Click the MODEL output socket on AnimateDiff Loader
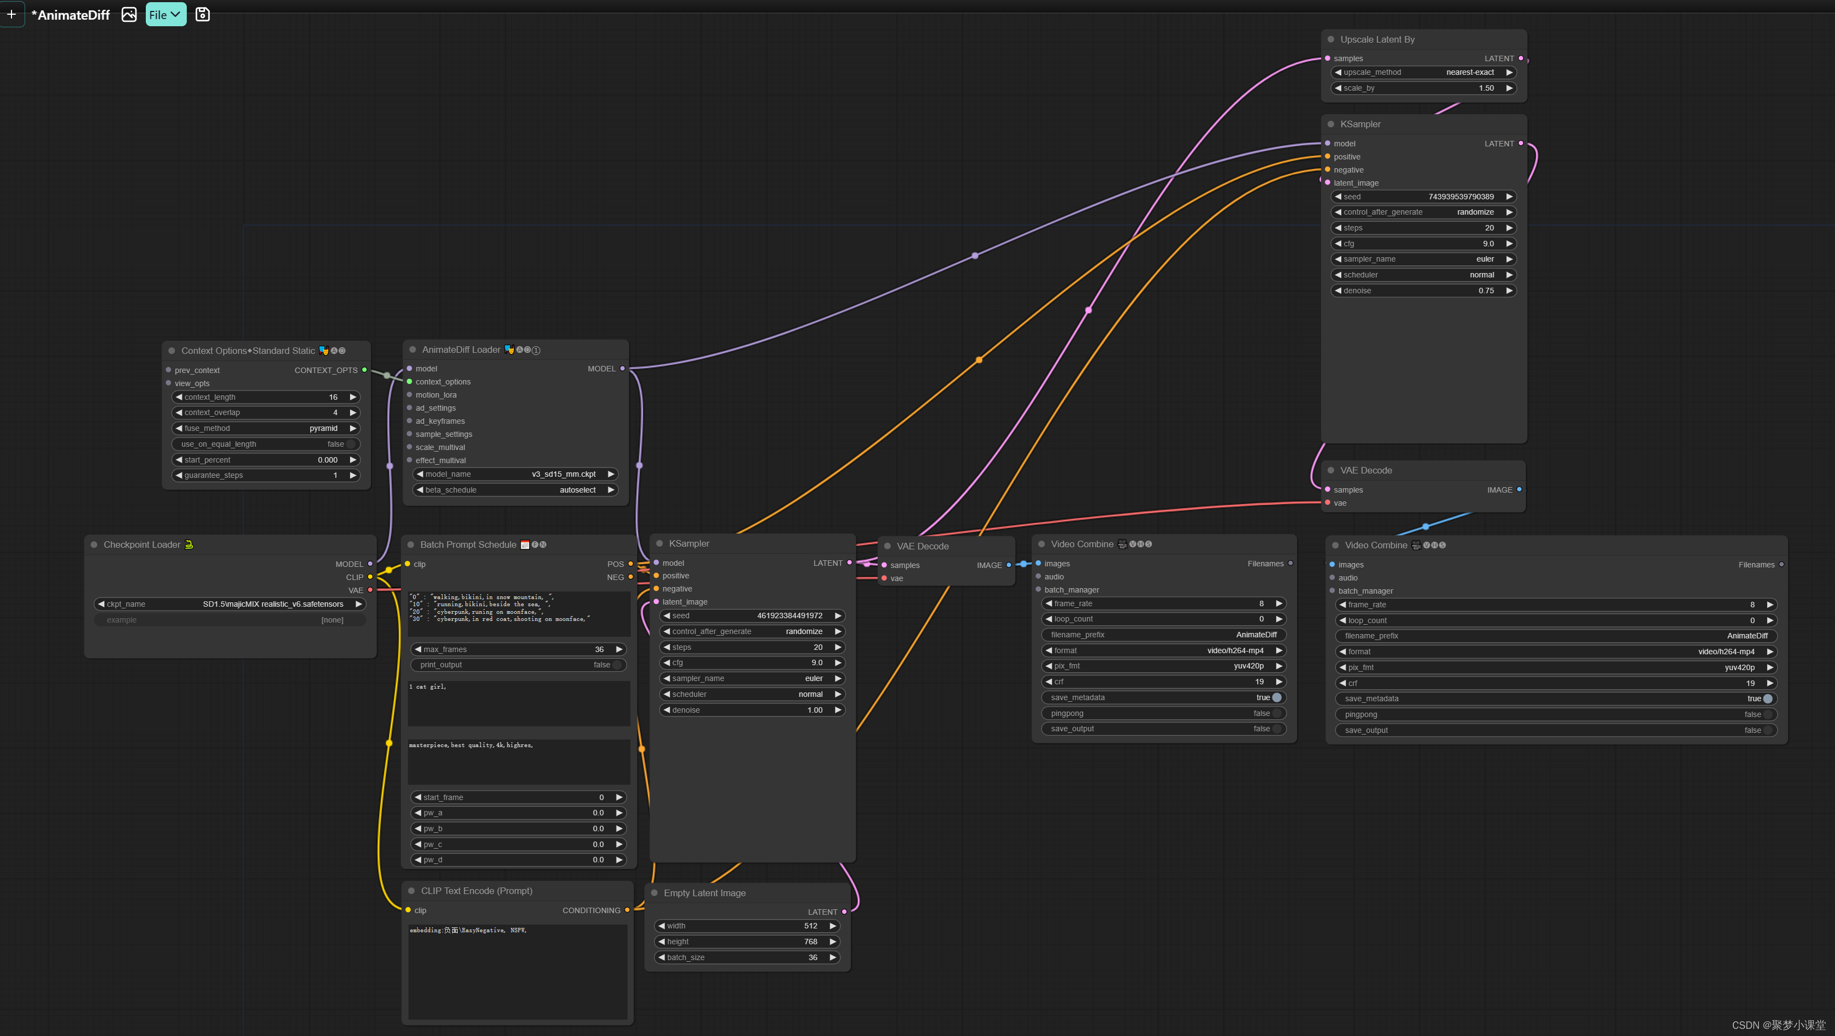The height and width of the screenshot is (1036, 1835). 623,369
